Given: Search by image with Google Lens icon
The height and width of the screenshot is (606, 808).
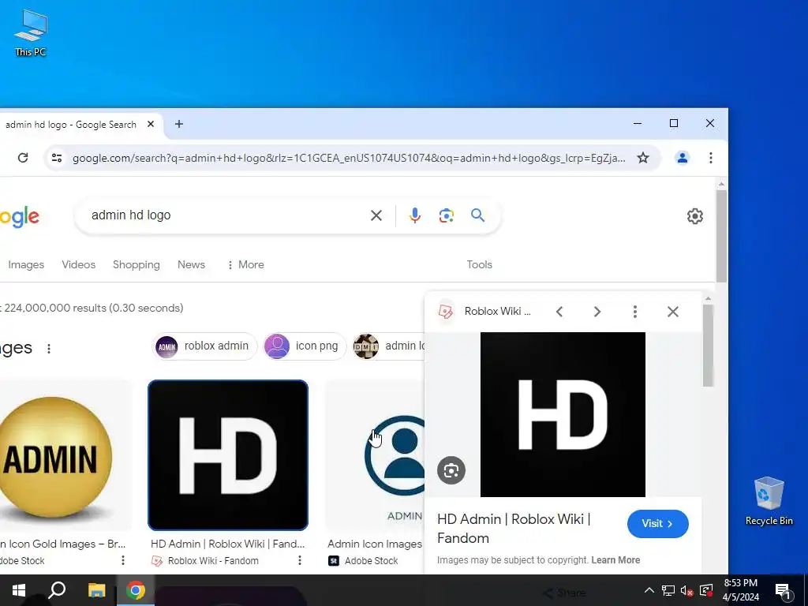Looking at the screenshot, I should point(447,215).
